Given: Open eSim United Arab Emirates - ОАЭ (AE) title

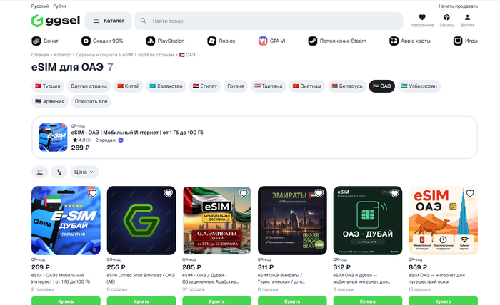Looking at the screenshot, I should pos(141,279).
